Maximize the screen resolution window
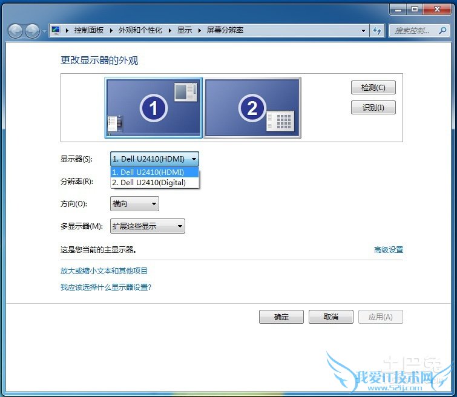Viewport: 457px width, 397px height. (x=415, y=9)
